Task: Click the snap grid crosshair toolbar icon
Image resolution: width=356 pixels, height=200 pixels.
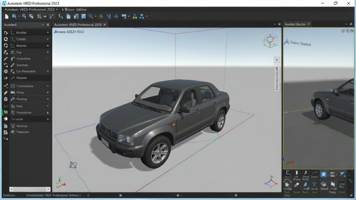Action: pos(116,16)
